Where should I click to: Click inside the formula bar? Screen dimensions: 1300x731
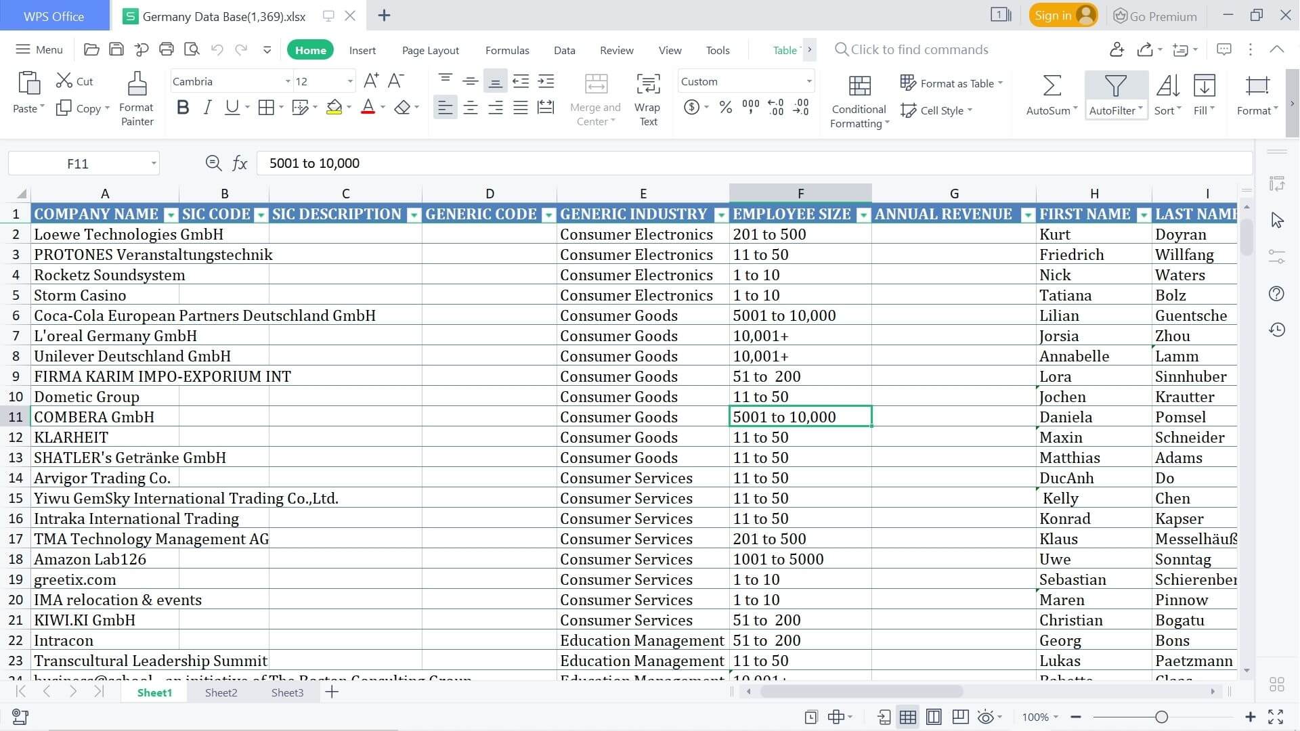[x=542, y=162]
